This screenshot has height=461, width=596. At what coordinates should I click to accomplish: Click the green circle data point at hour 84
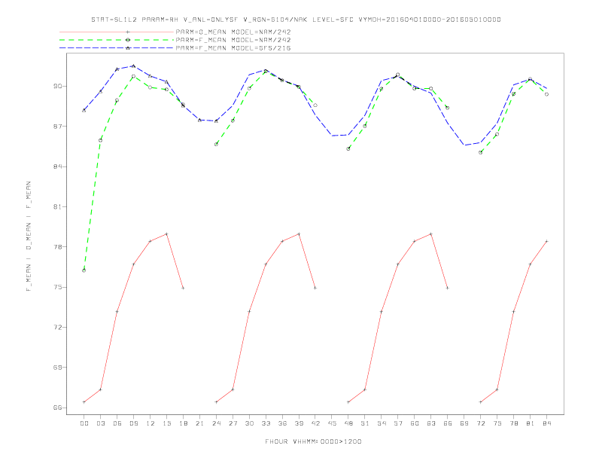(x=547, y=94)
